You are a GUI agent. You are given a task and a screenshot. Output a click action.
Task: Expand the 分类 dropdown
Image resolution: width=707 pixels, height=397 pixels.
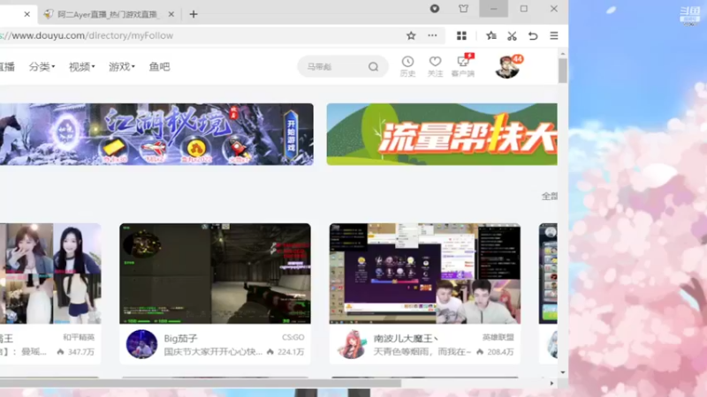42,67
